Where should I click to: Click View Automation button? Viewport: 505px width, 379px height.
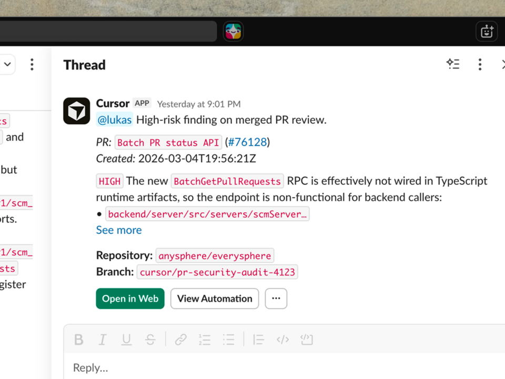[x=215, y=298]
